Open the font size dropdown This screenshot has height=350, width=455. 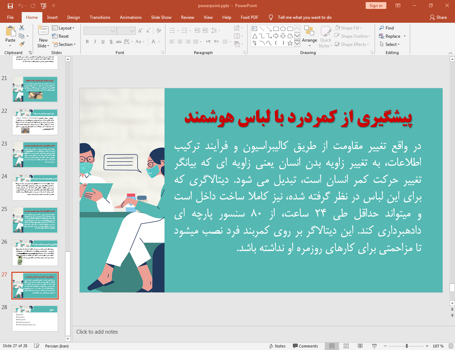pos(132,31)
